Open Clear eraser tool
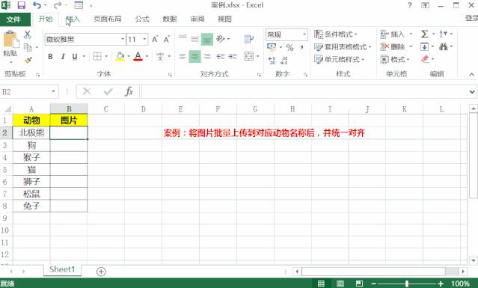This screenshot has width=478, height=288. (425, 59)
